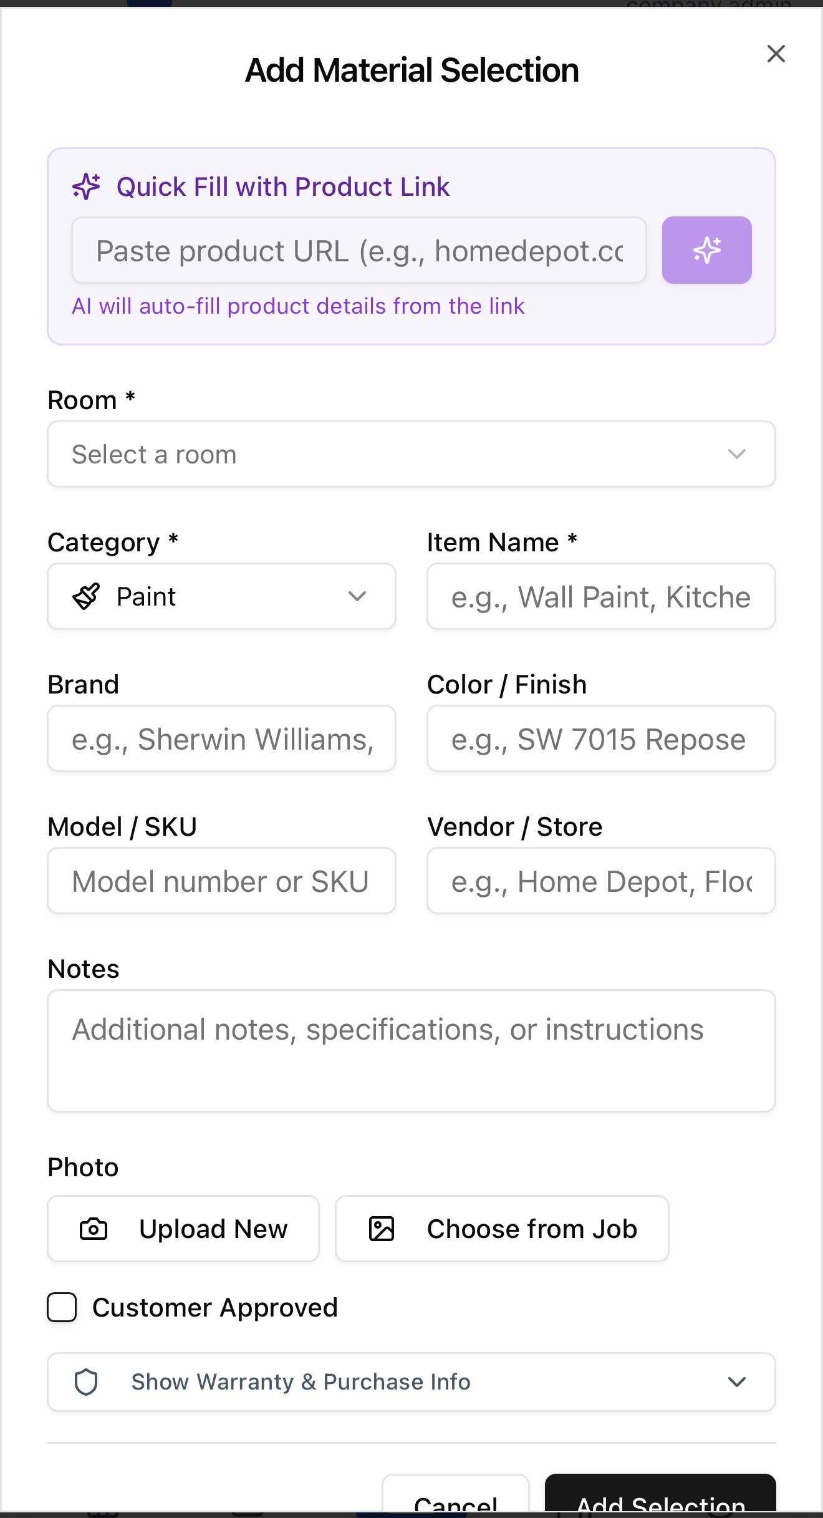This screenshot has height=1518, width=823.
Task: Enable the Customer Approved checkbox
Action: pyautogui.click(x=62, y=1307)
